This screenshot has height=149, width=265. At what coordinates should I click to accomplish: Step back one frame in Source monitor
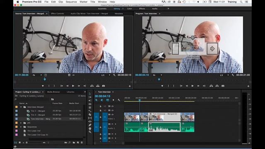(x=67, y=86)
